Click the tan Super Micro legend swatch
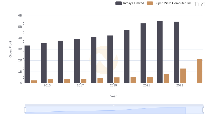Viewport: 208px width, 120px height. point(150,3)
